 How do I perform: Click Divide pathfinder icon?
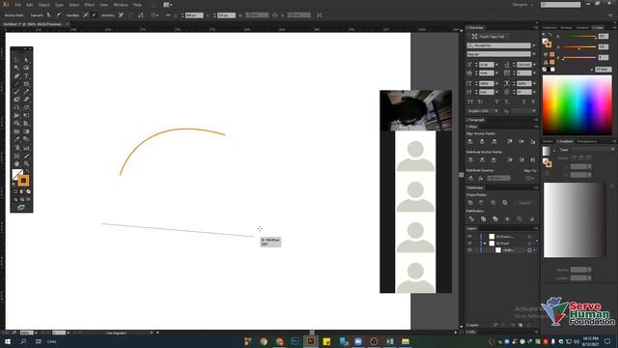click(471, 219)
